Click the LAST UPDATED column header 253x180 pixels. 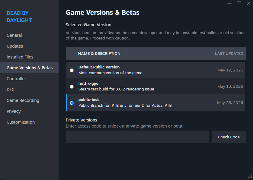click(x=229, y=53)
